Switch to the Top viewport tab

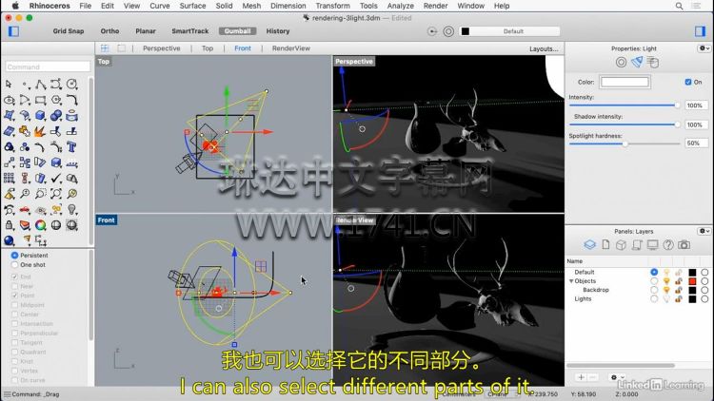click(208, 48)
